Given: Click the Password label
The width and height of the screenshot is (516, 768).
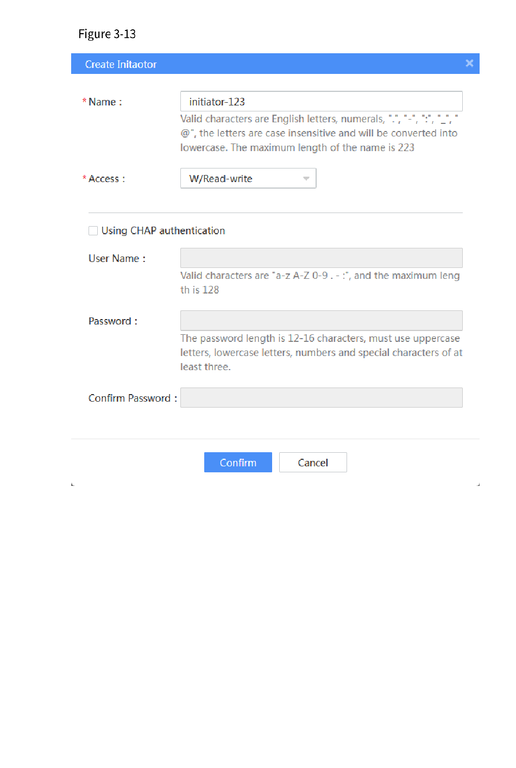Looking at the screenshot, I should coord(113,321).
